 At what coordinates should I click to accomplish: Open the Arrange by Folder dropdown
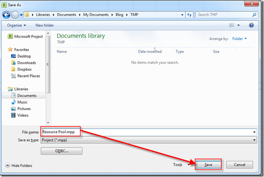point(239,39)
